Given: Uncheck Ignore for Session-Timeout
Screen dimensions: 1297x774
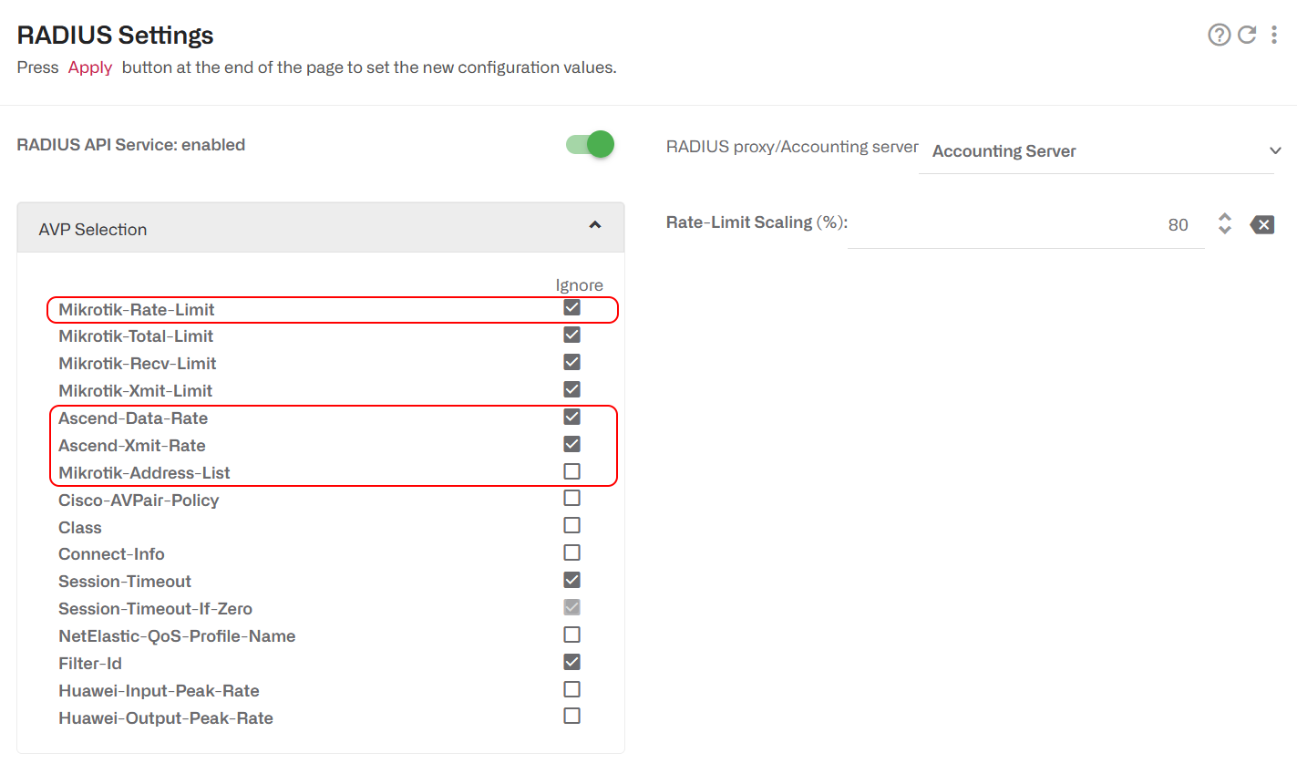Looking at the screenshot, I should [571, 580].
